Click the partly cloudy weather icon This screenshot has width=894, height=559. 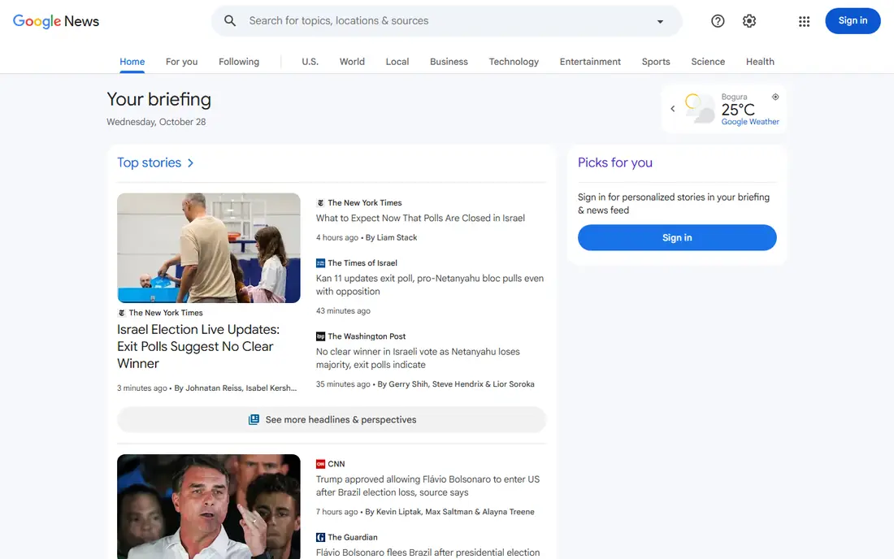(x=699, y=108)
